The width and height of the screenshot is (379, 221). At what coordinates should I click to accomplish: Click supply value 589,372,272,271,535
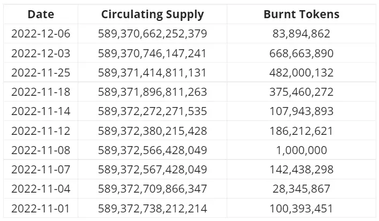(x=153, y=111)
